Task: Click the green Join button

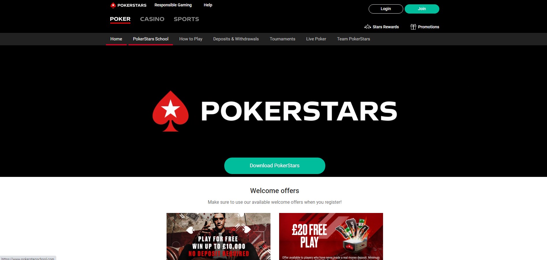Action: click(422, 9)
